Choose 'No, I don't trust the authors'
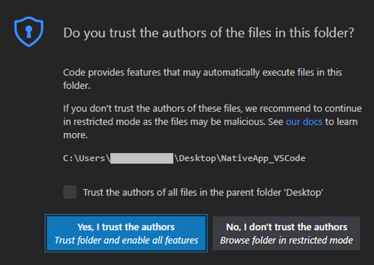The height and width of the screenshot is (265, 374). 286,228
